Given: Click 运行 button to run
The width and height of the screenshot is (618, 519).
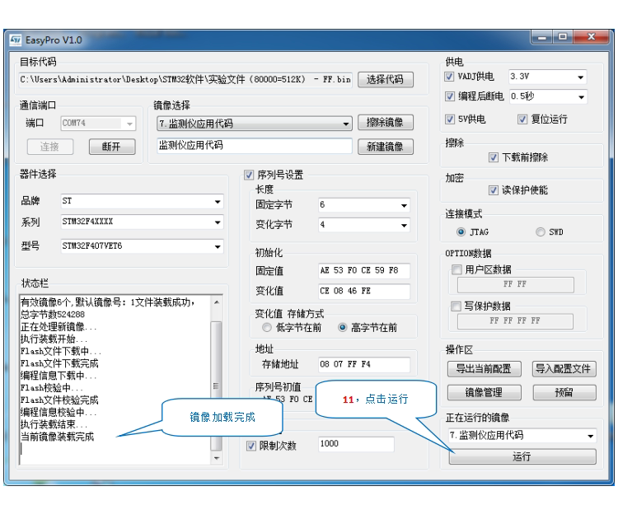Looking at the screenshot, I should [x=522, y=456].
